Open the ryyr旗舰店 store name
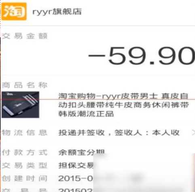 (57, 12)
